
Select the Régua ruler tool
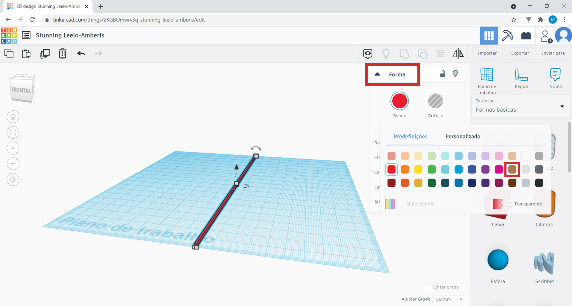pos(521,78)
